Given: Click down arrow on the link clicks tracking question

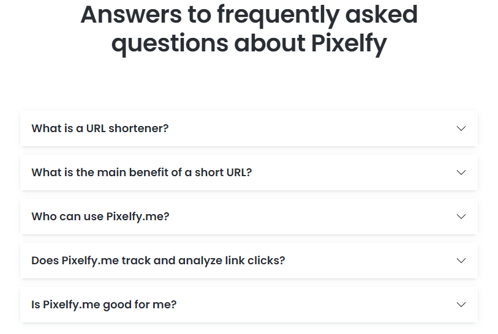Looking at the screenshot, I should click(x=461, y=261).
